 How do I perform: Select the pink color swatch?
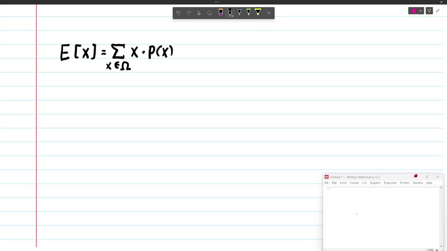pyautogui.click(x=413, y=10)
